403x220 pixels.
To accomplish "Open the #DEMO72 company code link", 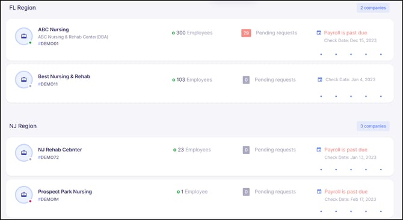I will [x=48, y=157].
